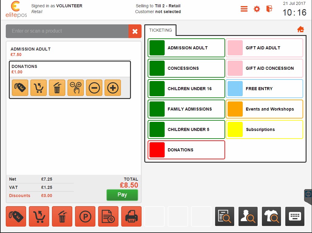Open Subscriptions category
This screenshot has width=312, height=233.
click(264, 129)
